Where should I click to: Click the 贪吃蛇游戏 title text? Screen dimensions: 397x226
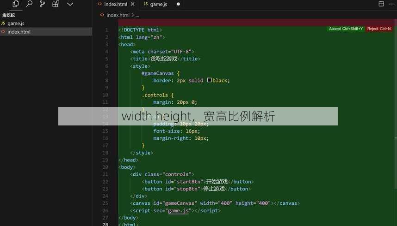[164, 59]
